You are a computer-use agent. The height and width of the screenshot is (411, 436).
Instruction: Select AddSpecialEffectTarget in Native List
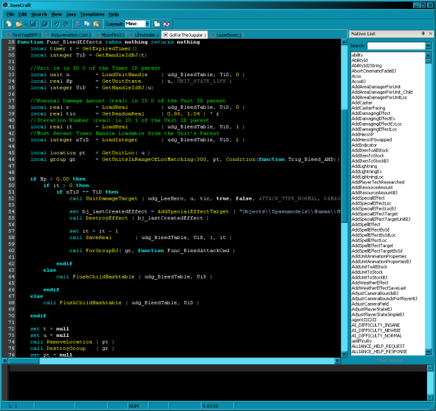(x=375, y=214)
